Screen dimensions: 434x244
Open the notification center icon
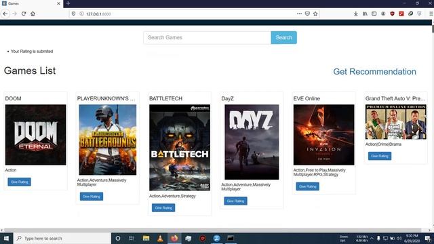428,239
